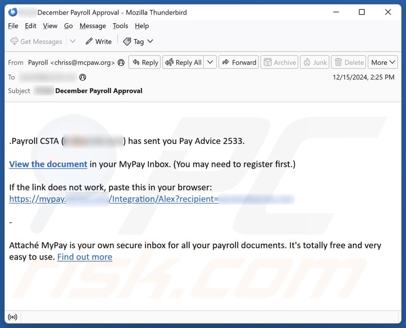This screenshot has width=406, height=328.
Task: Open the Go menu
Action: (x=68, y=26)
